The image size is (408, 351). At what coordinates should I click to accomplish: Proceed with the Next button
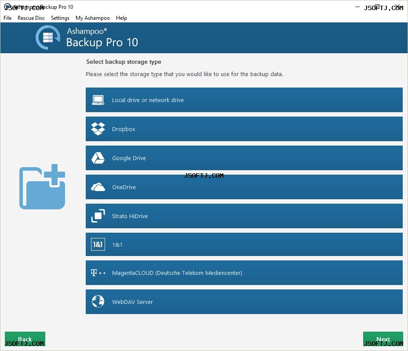[383, 339]
